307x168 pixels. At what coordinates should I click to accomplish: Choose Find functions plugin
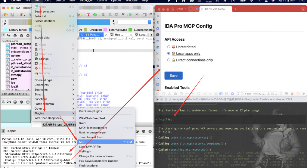(x=106, y=166)
